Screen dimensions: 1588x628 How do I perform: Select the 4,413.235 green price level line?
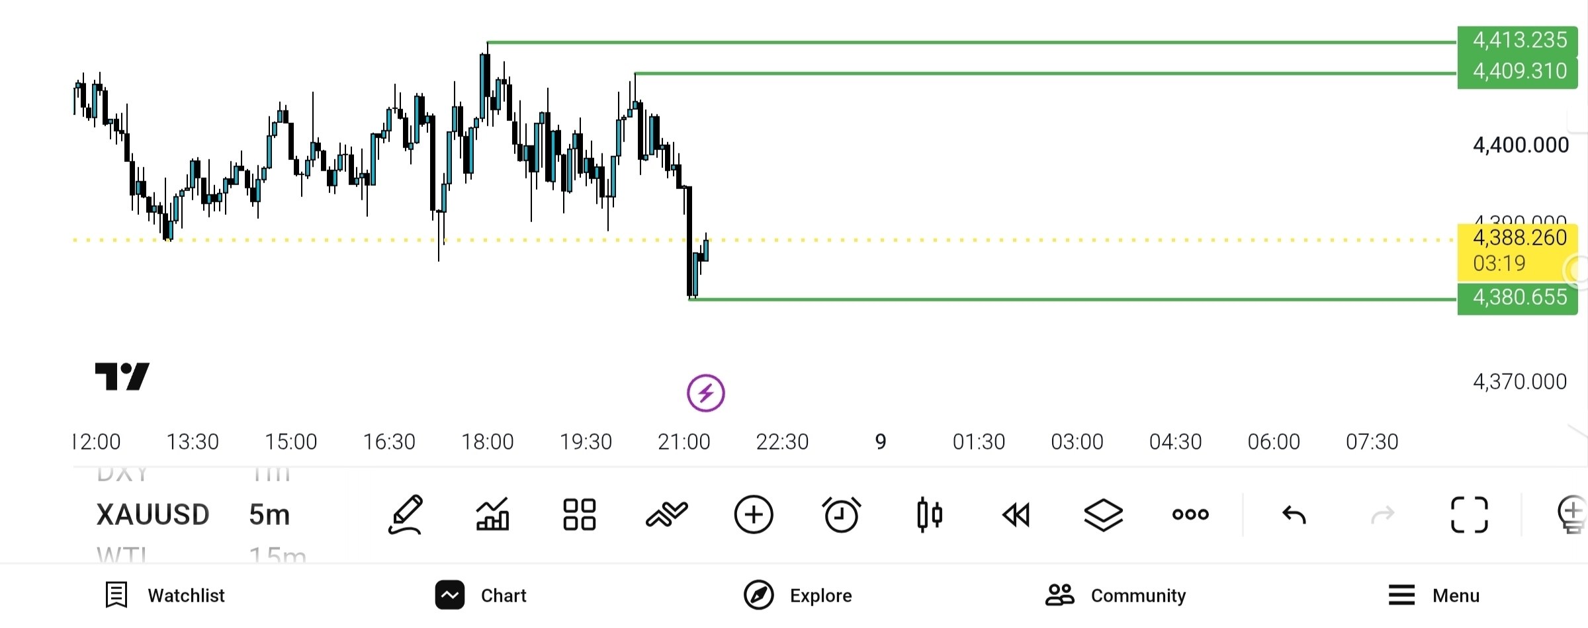coord(971,42)
